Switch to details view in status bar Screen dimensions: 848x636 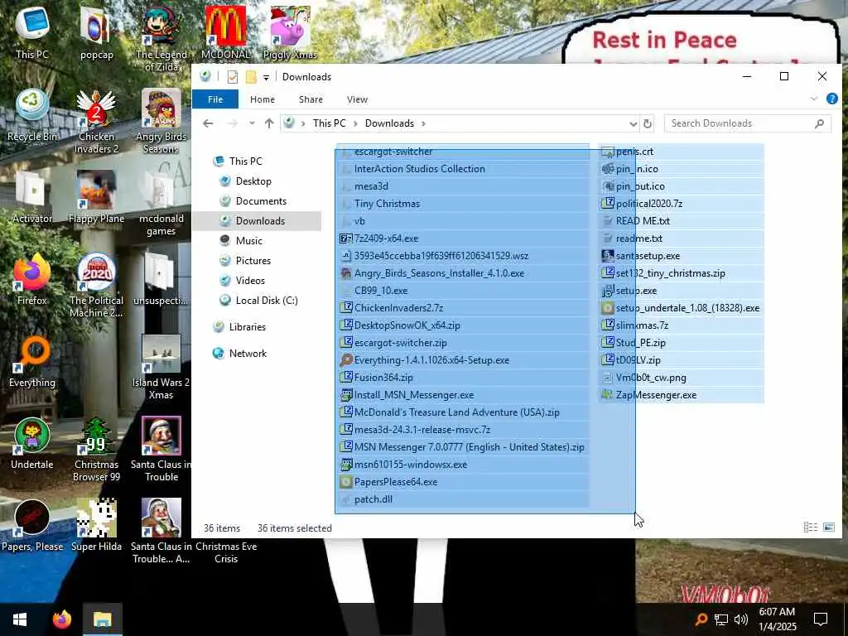(x=810, y=528)
